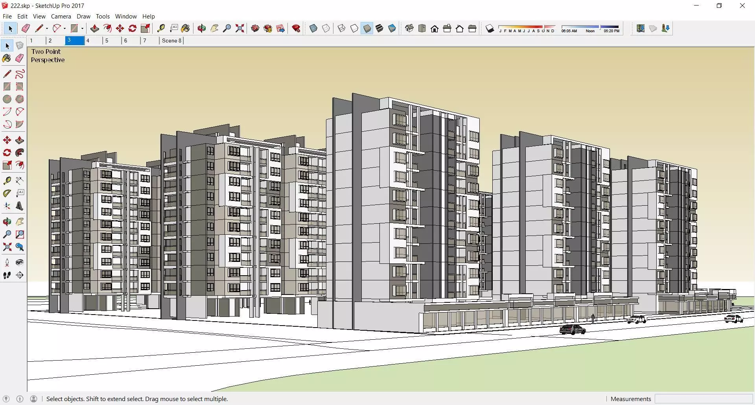Open the Window menu

[x=126, y=17]
